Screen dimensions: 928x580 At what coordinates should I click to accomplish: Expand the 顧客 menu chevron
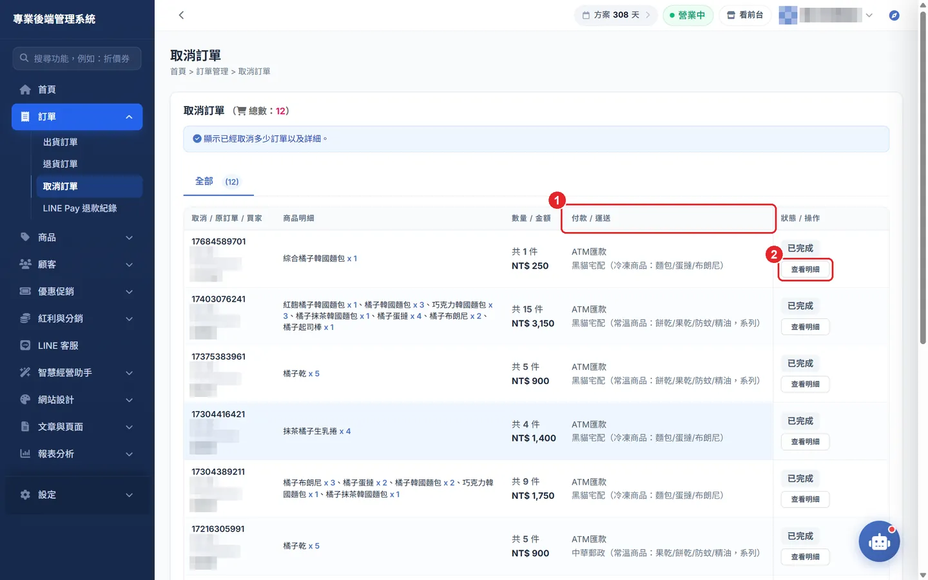pyautogui.click(x=129, y=265)
